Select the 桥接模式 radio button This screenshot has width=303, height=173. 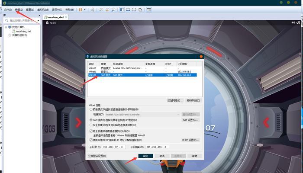91,109
